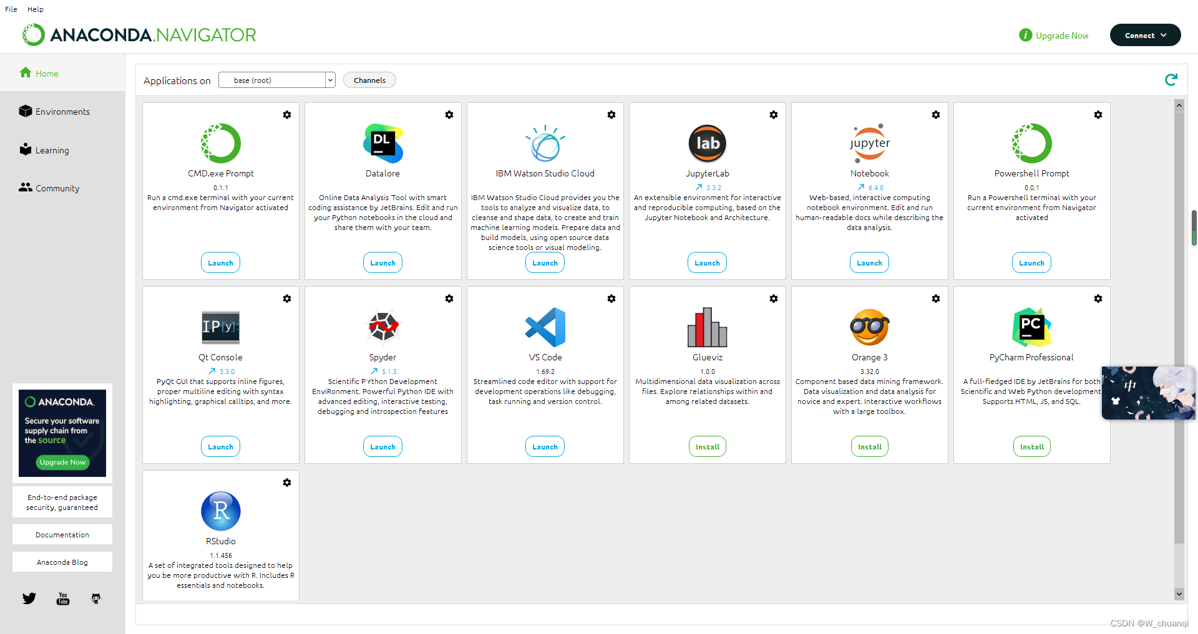Open the gear menu on PyCharm Professional card
The width and height of the screenshot is (1198, 634).
1098,299
